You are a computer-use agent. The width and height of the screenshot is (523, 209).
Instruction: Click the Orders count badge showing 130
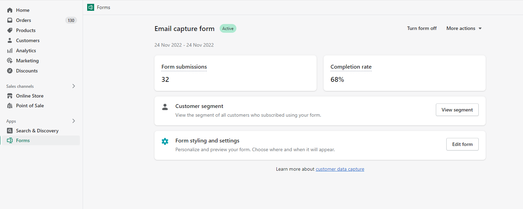pos(71,20)
